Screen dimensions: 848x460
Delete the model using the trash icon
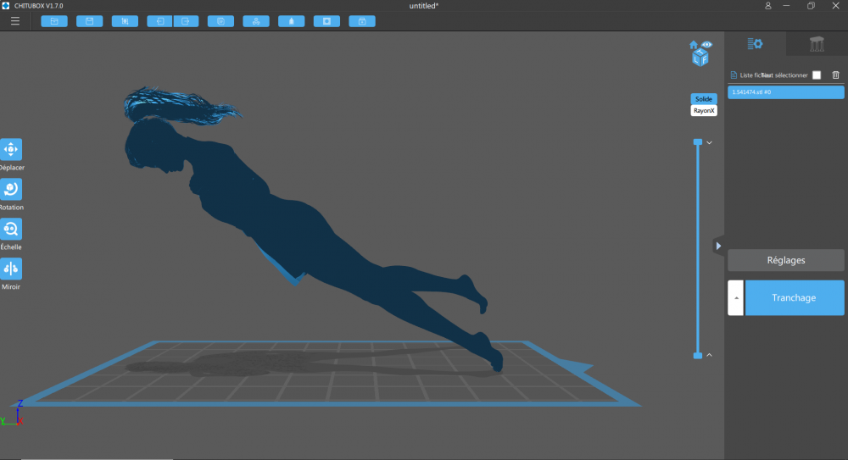pyautogui.click(x=835, y=75)
